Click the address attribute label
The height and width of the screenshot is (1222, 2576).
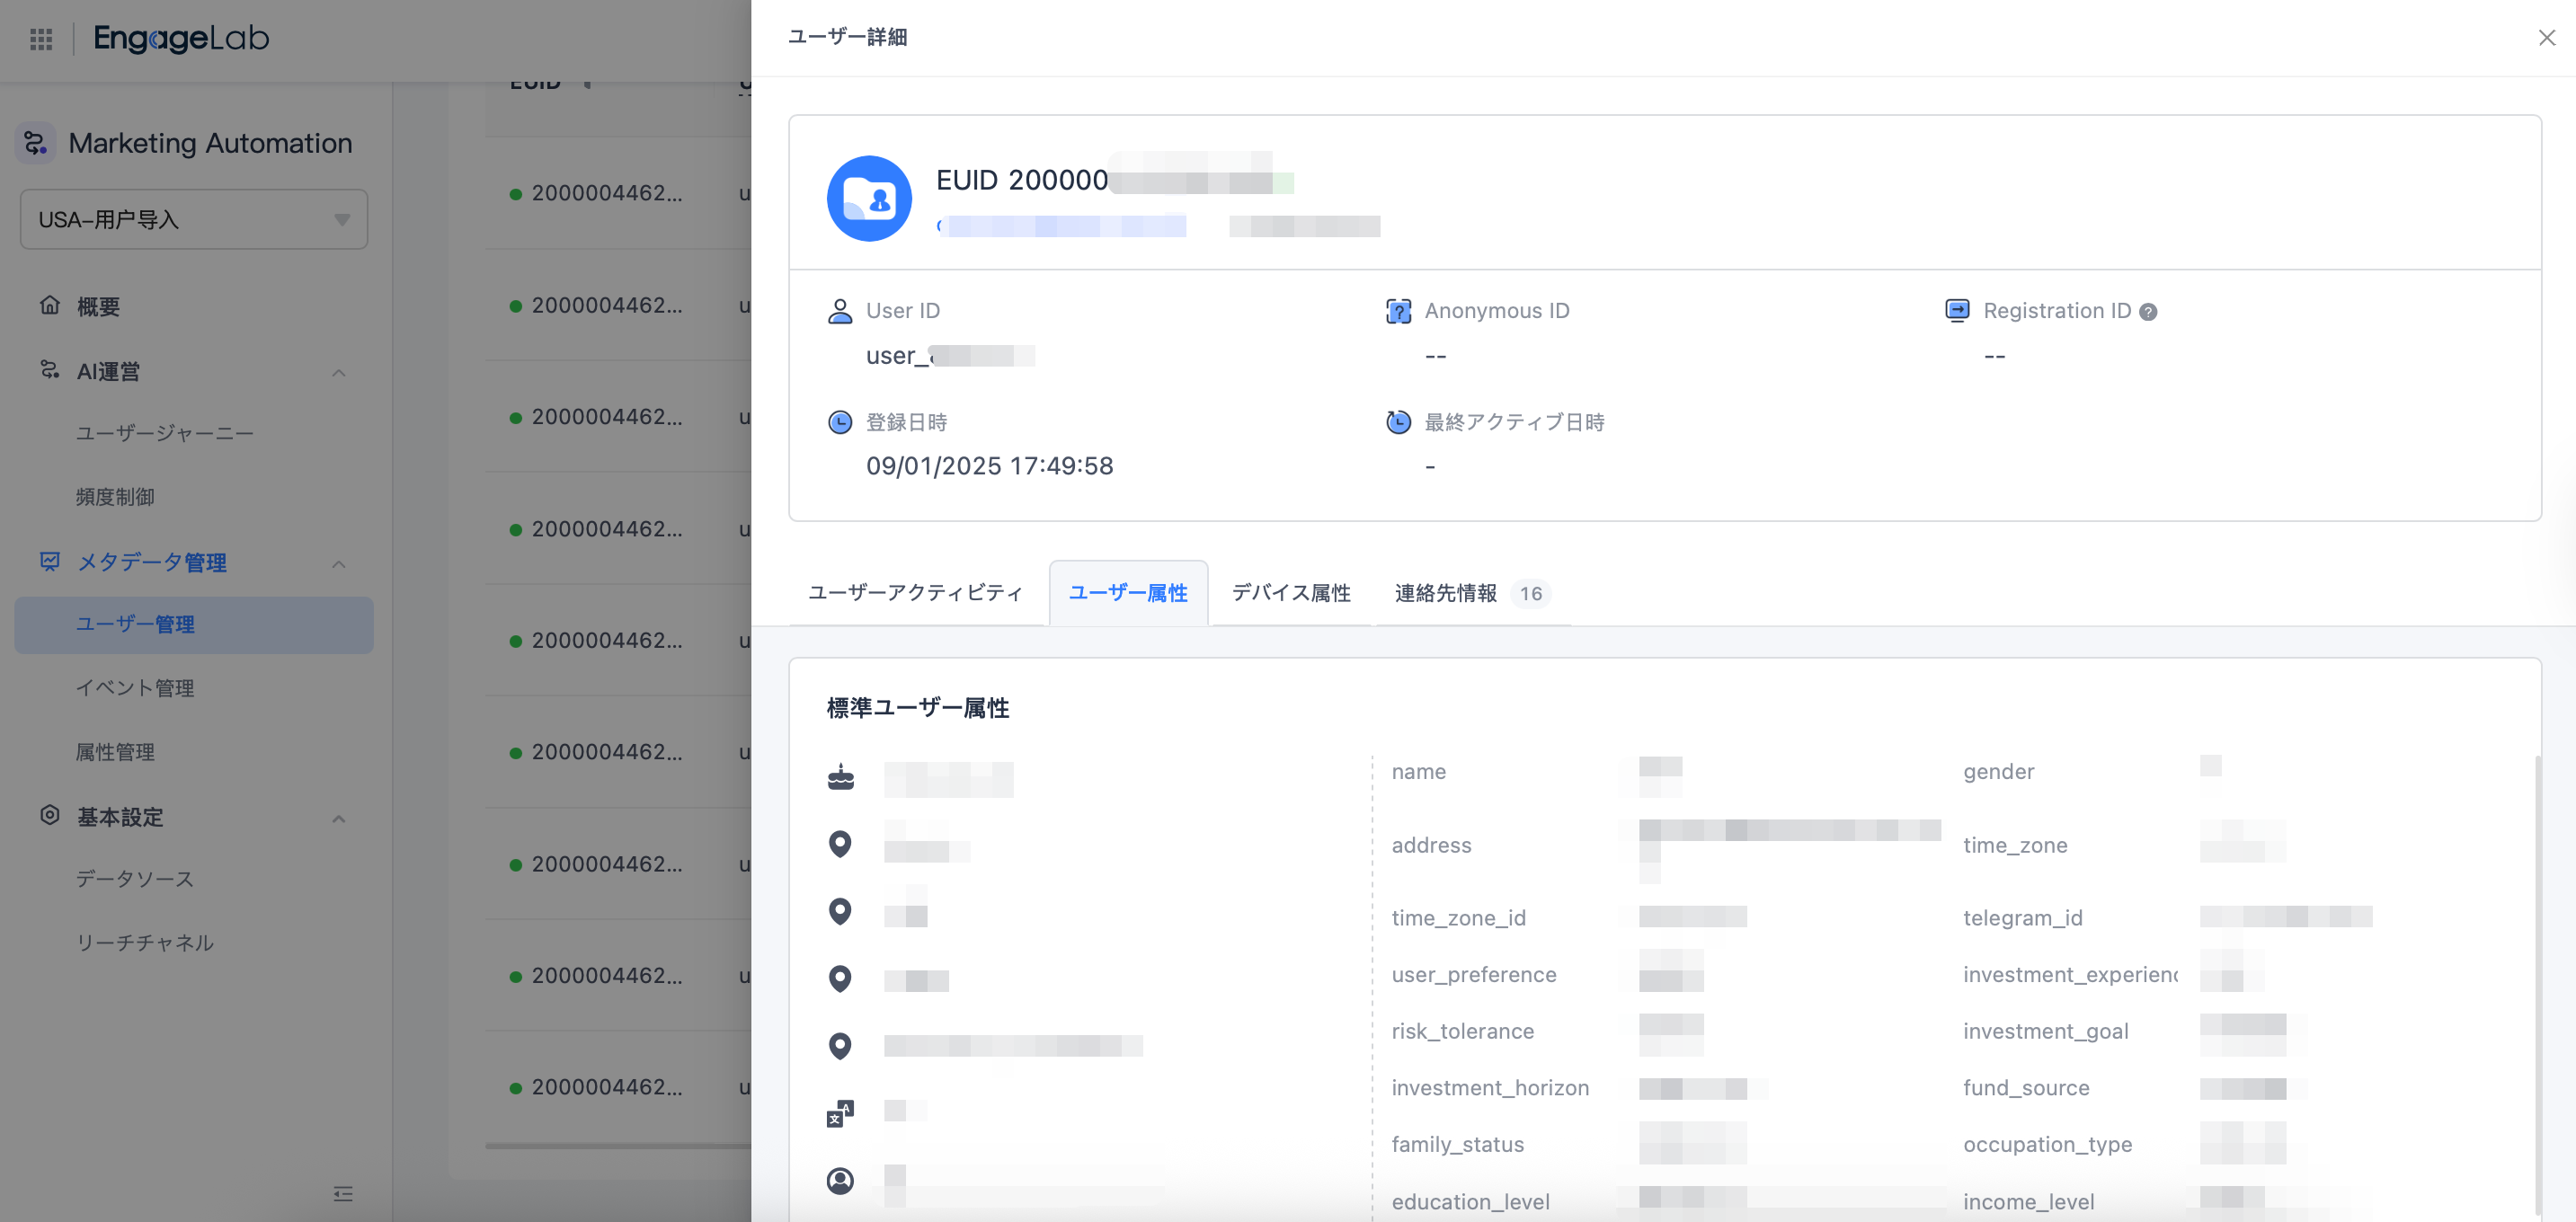tap(1432, 845)
